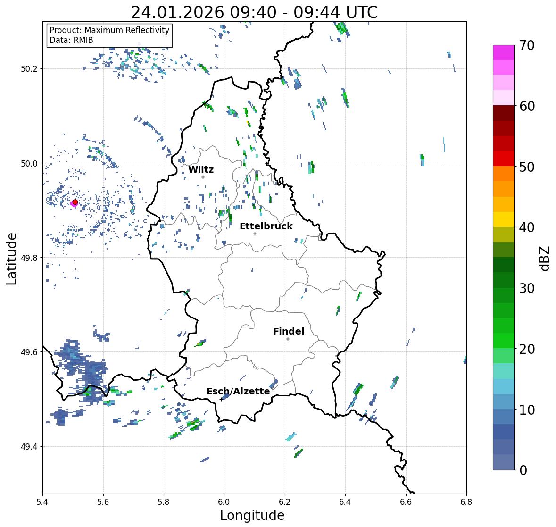The height and width of the screenshot is (527, 556).
Task: Click the longitude tick label 6.2
Action: tap(285, 502)
